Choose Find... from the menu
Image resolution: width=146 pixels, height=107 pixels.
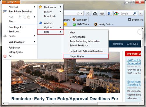12,22
